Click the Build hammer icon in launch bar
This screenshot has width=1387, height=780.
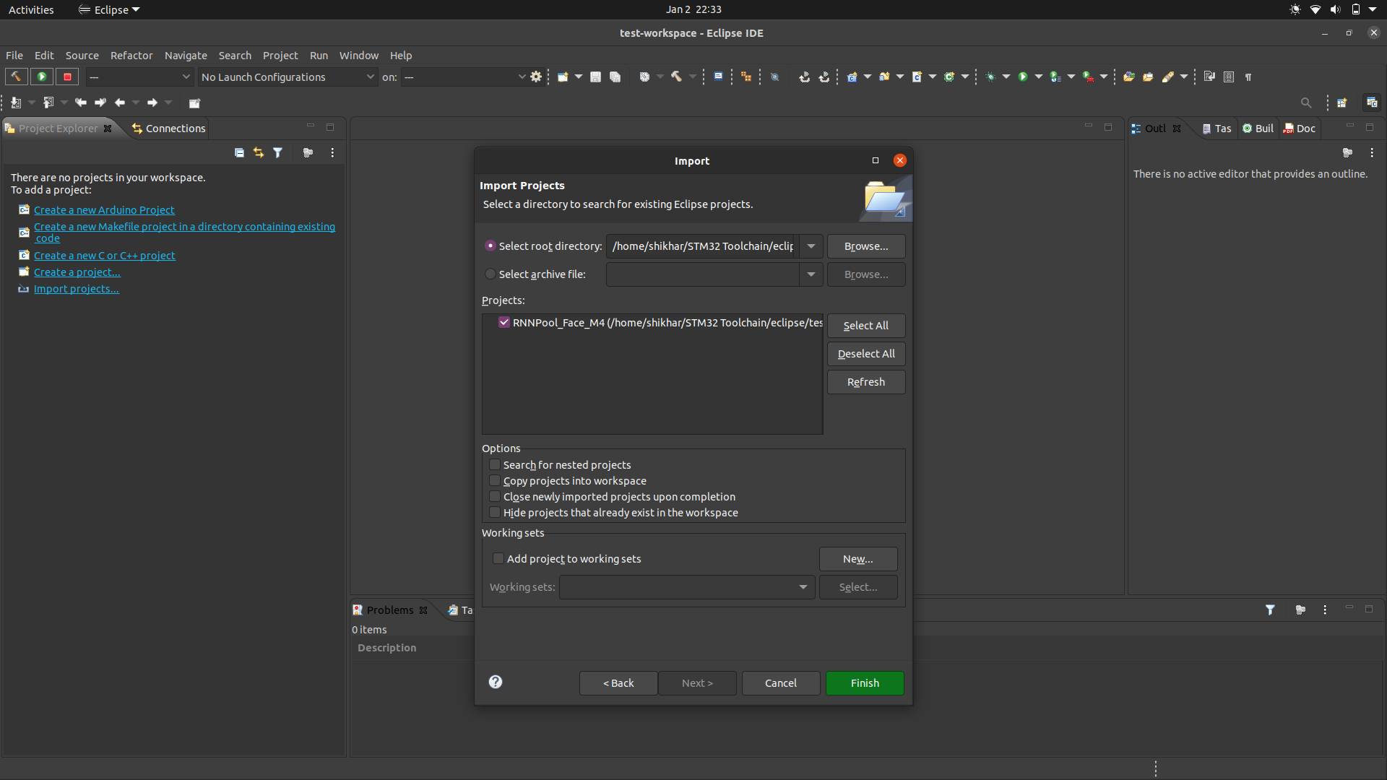tap(16, 77)
